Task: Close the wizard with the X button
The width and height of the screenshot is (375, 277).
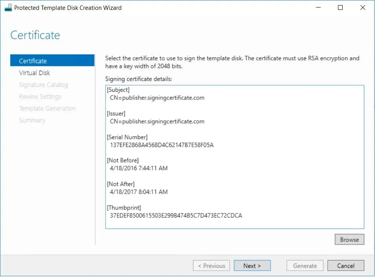Action: click(x=362, y=7)
